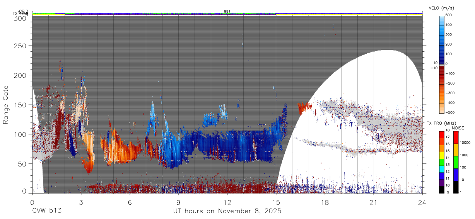Click the 300 label on velocity colorbar
The image size is (475, 219).
pos(449,34)
